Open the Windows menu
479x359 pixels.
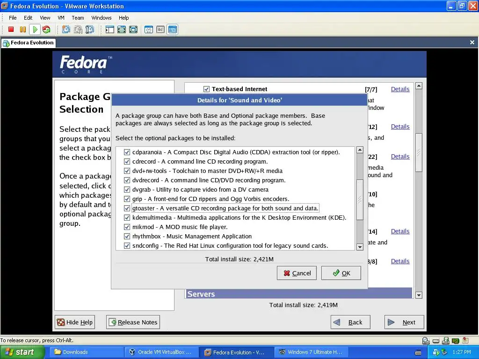coord(102,18)
